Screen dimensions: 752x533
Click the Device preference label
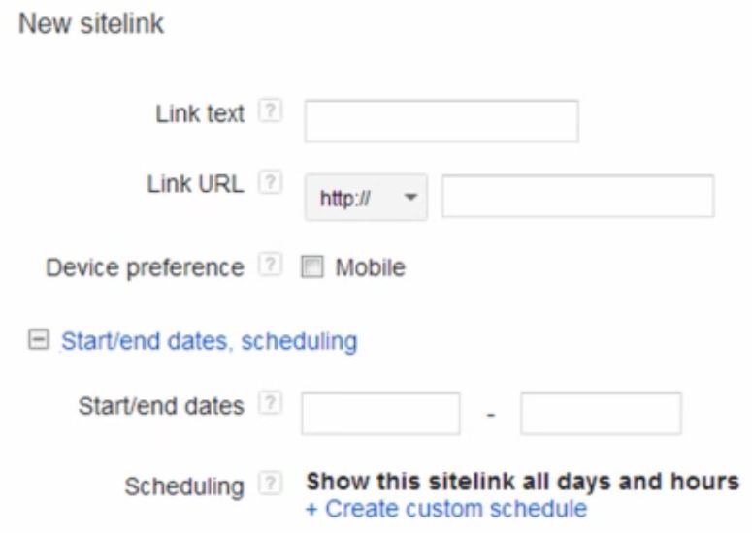pyautogui.click(x=145, y=267)
